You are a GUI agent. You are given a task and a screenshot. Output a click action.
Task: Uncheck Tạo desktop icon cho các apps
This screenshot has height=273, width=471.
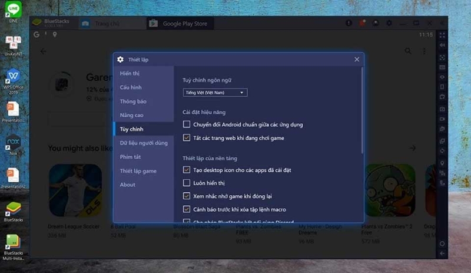[x=187, y=170]
